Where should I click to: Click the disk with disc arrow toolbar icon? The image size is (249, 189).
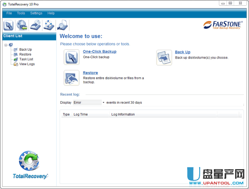pos(36,26)
